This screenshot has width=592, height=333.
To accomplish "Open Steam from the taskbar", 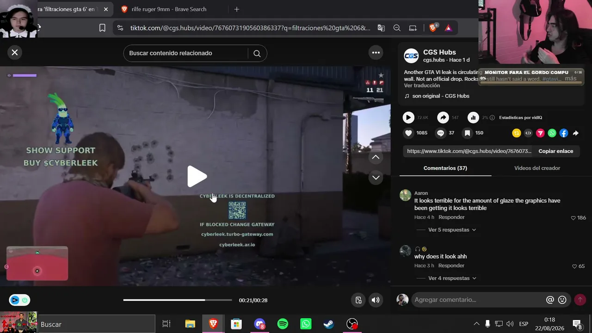I will coord(329,324).
